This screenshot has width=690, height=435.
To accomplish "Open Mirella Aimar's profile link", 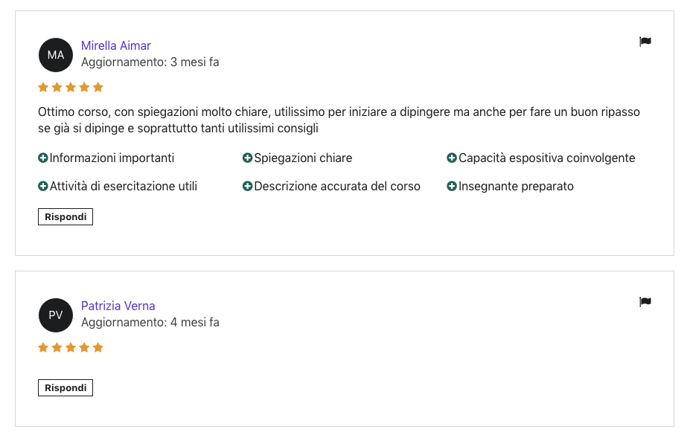I will point(116,45).
